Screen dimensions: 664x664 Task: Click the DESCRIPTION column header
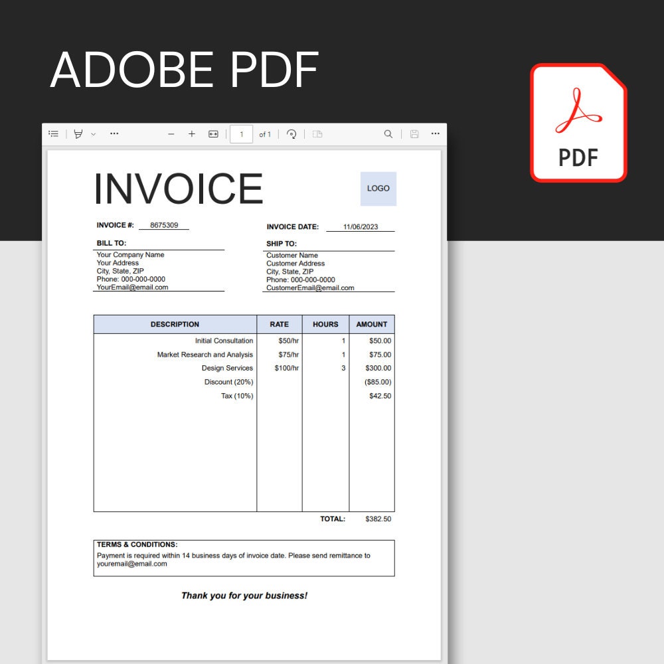coord(175,324)
